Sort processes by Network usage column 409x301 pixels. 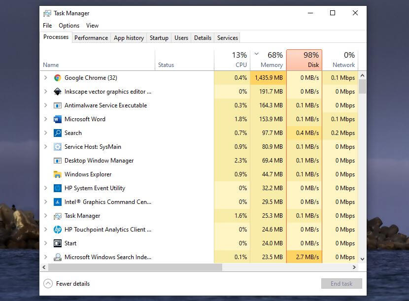[340, 60]
